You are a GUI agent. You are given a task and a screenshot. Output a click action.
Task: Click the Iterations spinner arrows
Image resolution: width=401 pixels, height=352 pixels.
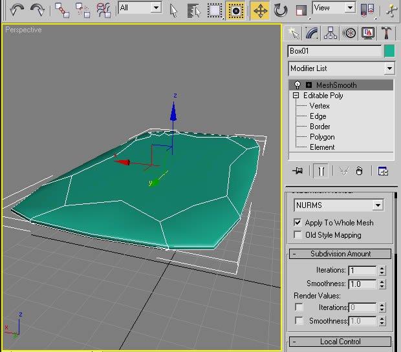pyautogui.click(x=382, y=271)
